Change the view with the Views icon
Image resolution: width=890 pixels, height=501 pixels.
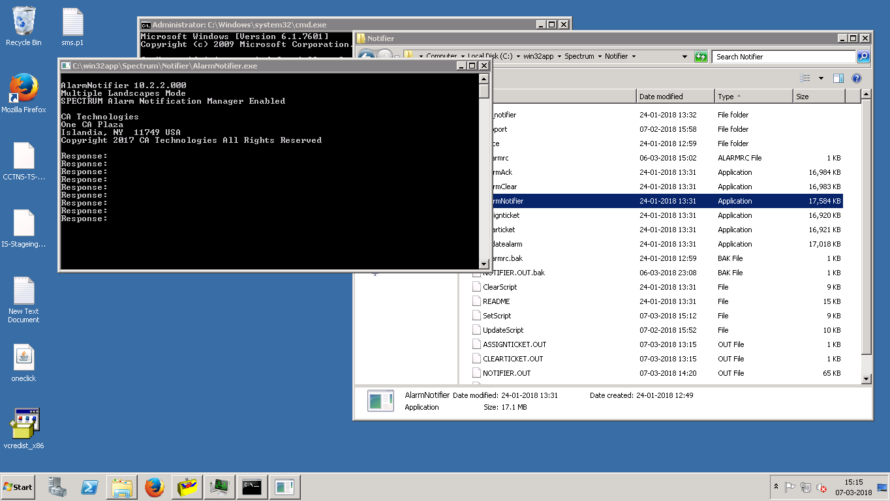point(805,78)
